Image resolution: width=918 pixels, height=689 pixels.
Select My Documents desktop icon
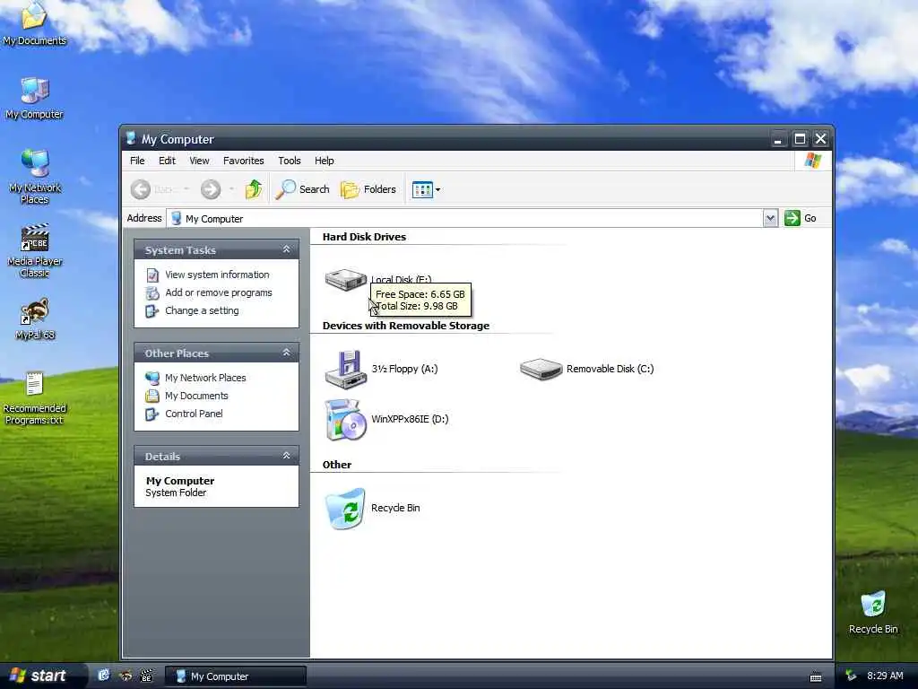(35, 23)
